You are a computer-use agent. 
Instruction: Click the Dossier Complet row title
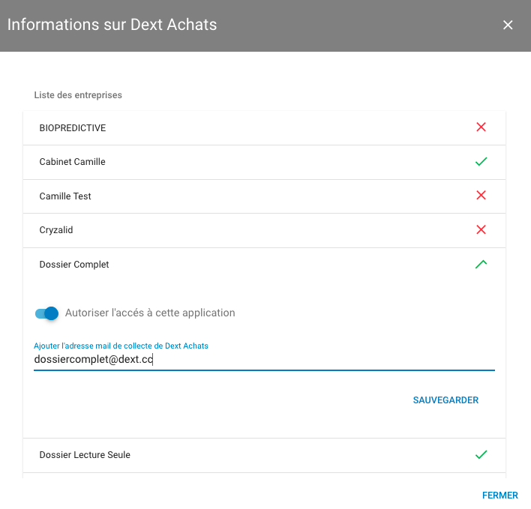74,265
